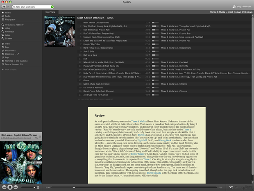Click artist 'Three 6 Mafia feat. Paul Wall'
254x191 pixels.
(x=175, y=62)
